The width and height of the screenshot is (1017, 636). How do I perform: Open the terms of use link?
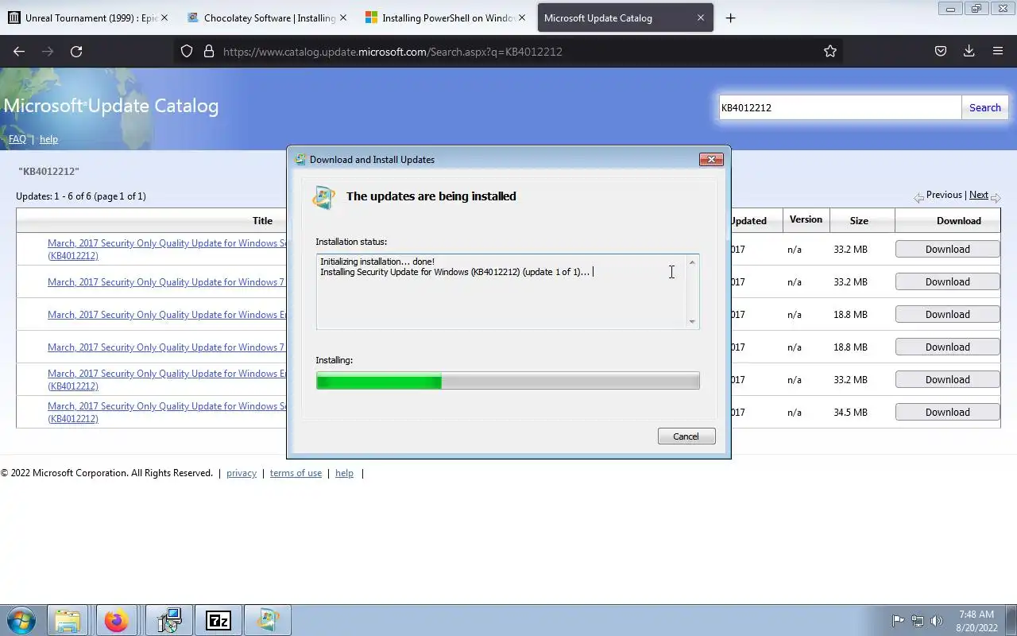point(296,473)
